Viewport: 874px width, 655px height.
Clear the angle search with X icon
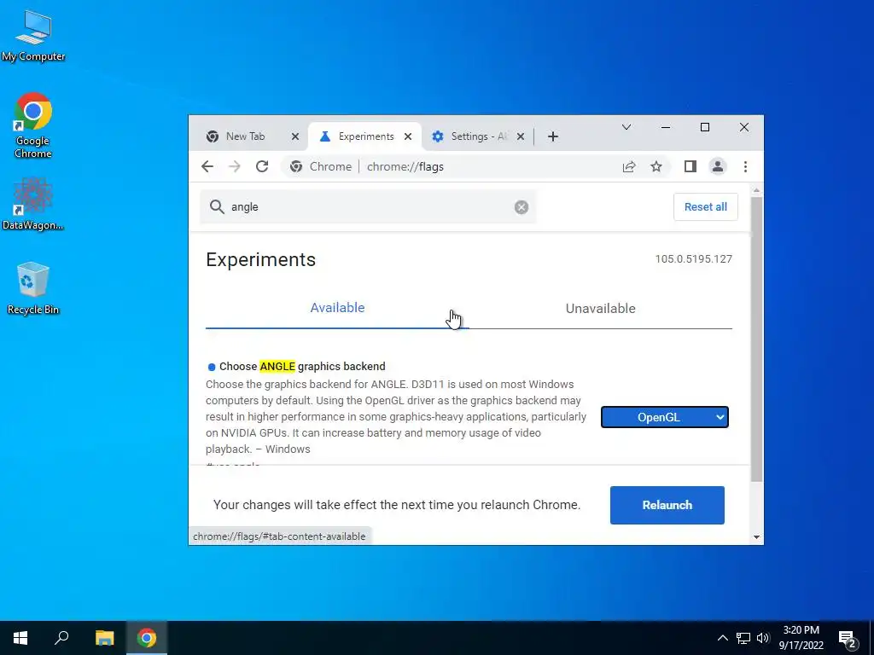[x=521, y=207]
